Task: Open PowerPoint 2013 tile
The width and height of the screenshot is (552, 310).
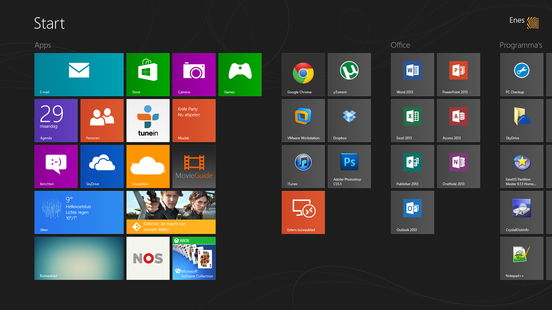Action: (458, 74)
